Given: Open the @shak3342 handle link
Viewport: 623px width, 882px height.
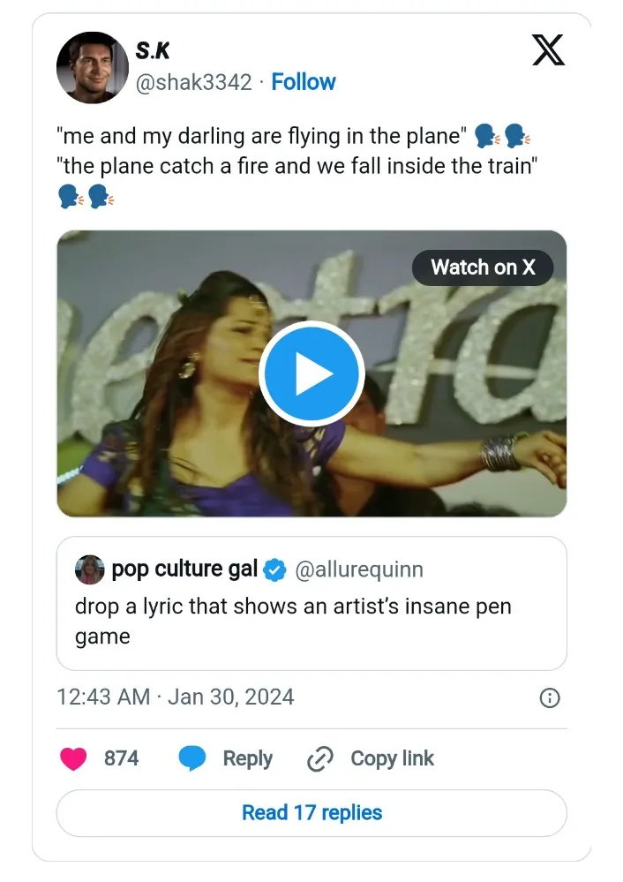Looking at the screenshot, I should click(195, 82).
